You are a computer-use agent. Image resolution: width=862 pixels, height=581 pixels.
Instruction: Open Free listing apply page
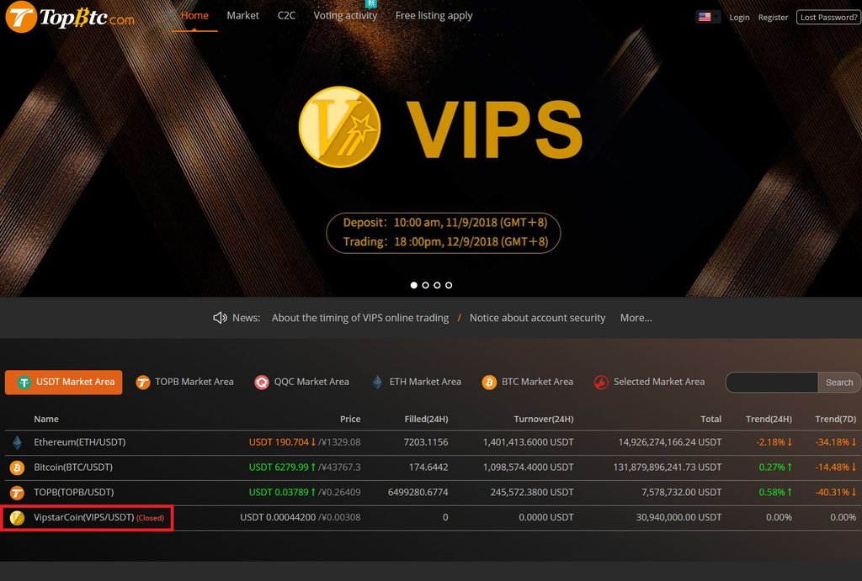(434, 15)
